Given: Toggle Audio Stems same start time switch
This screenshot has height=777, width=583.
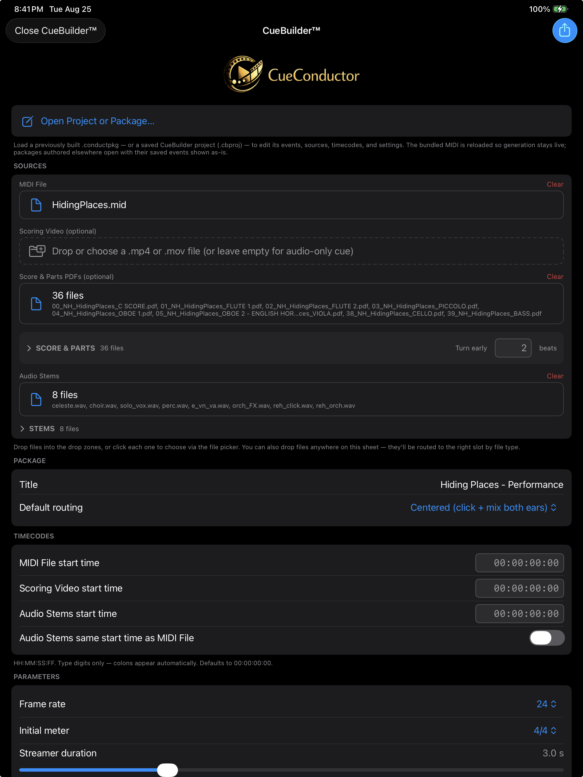Looking at the screenshot, I should 547,638.
